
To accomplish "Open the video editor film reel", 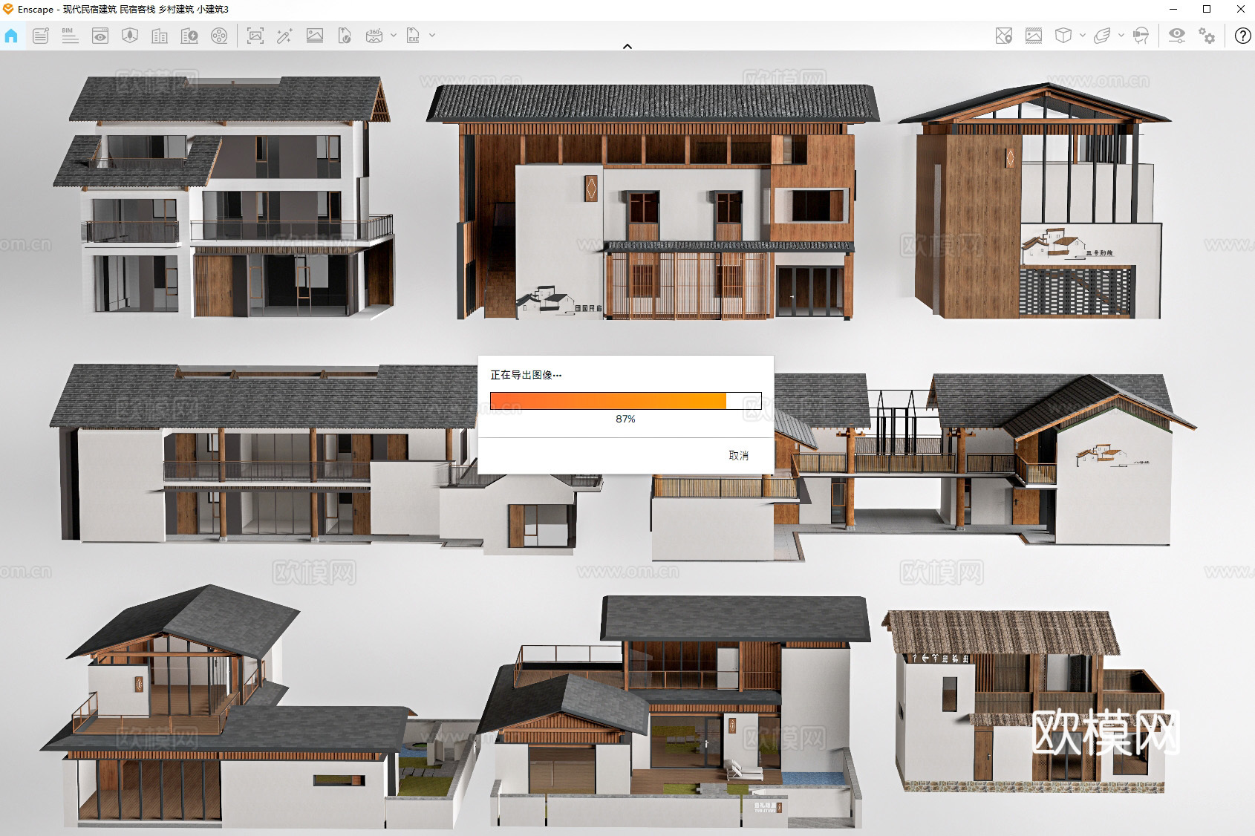I will coord(219,36).
